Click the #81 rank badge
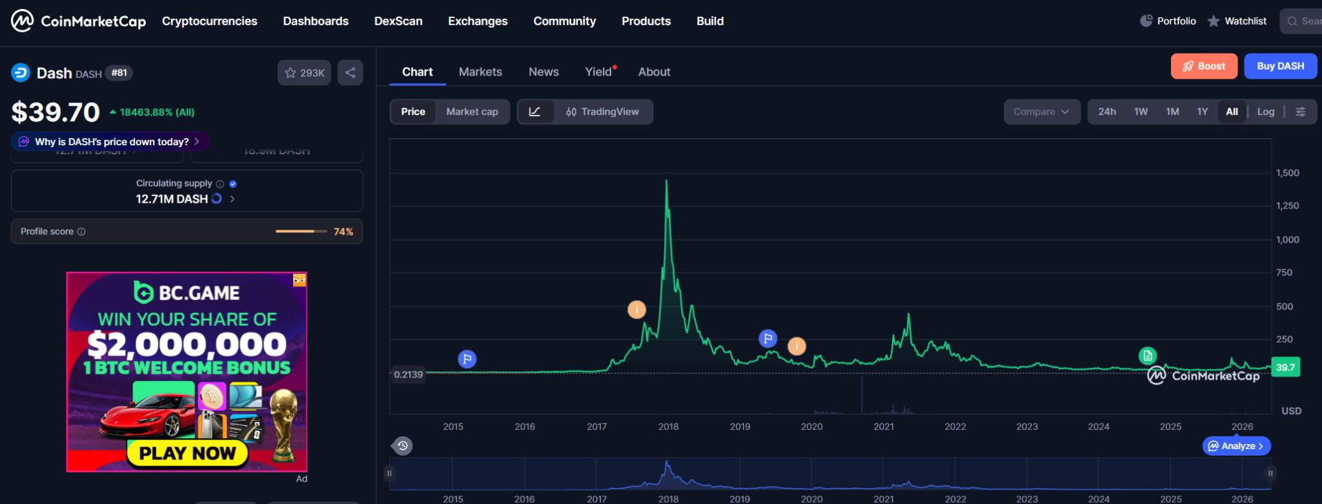Image resolution: width=1322 pixels, height=504 pixels. tap(119, 73)
